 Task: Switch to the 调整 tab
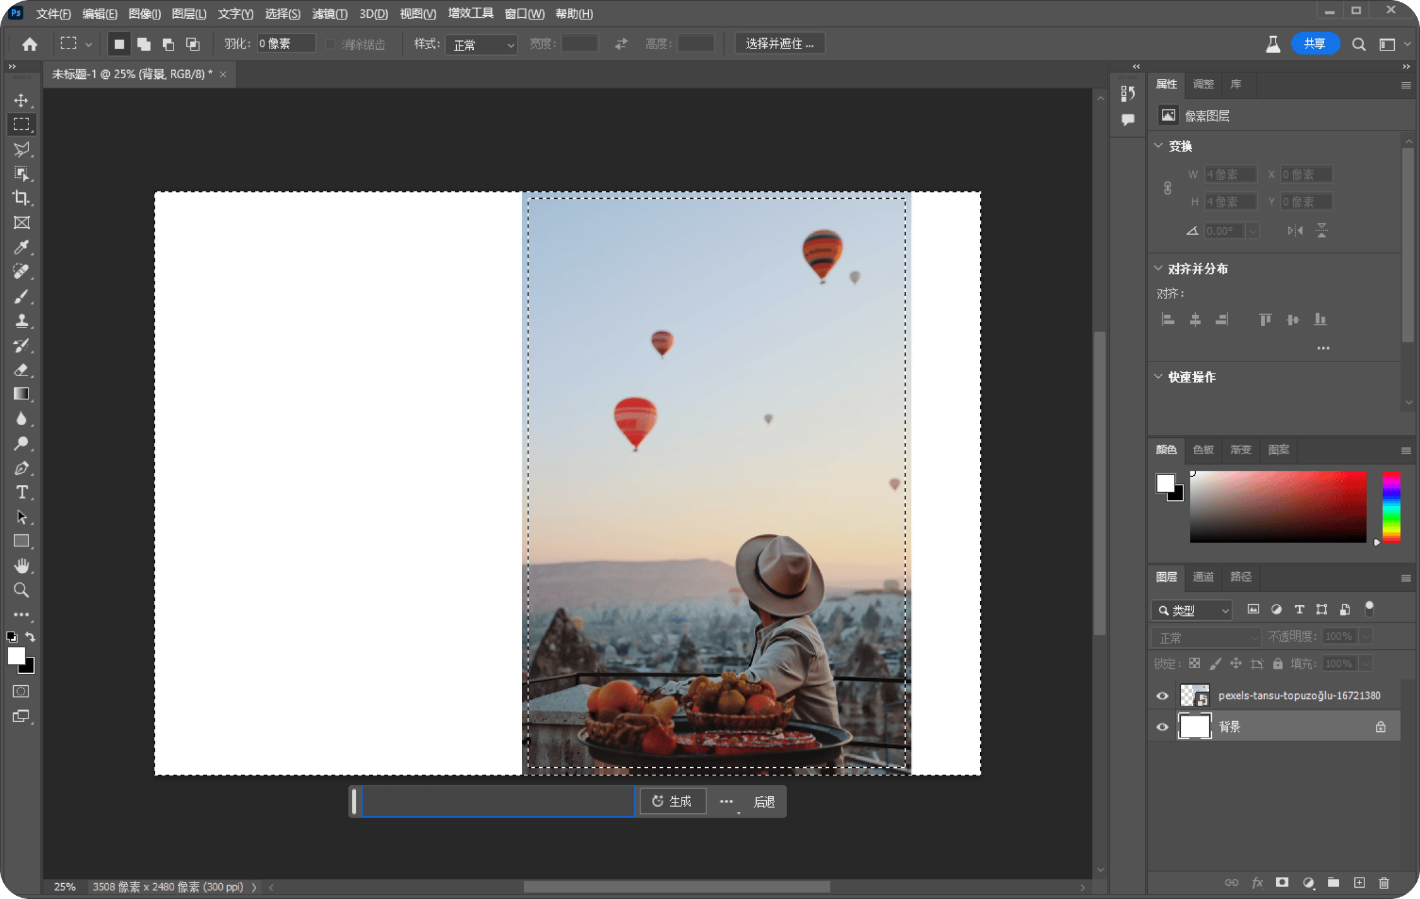1203,85
